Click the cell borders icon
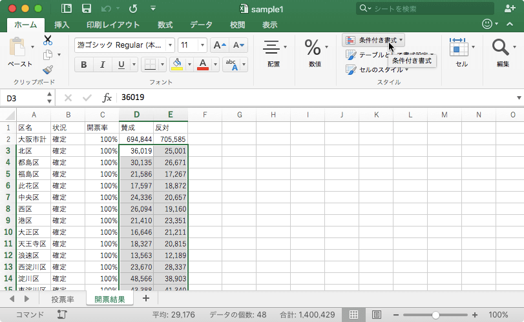This screenshot has width=524, height=322. [x=150, y=65]
